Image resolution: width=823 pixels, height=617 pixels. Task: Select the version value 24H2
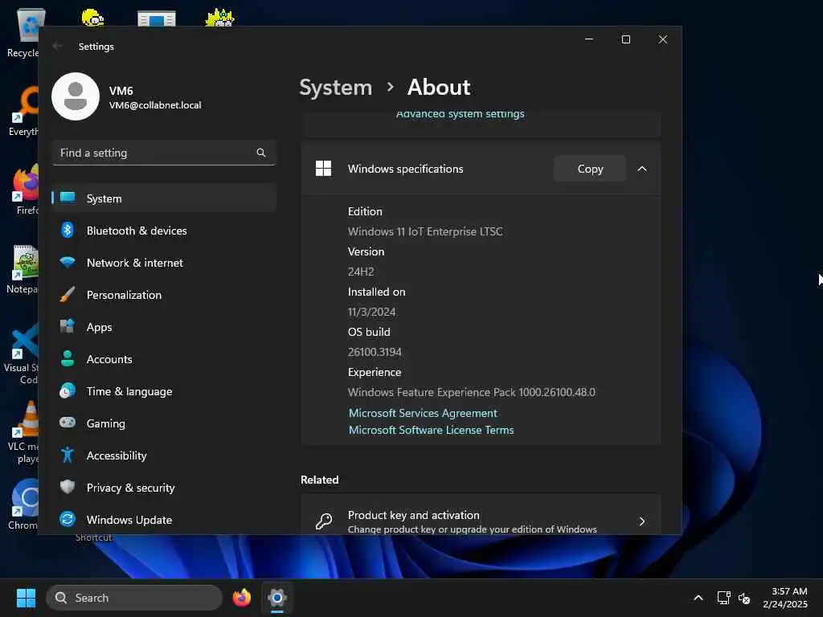(x=361, y=272)
